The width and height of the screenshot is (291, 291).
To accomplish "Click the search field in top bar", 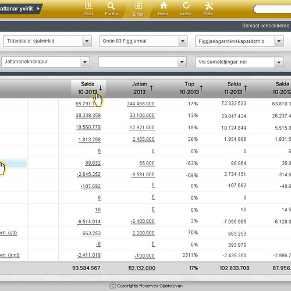I will pos(272,9).
